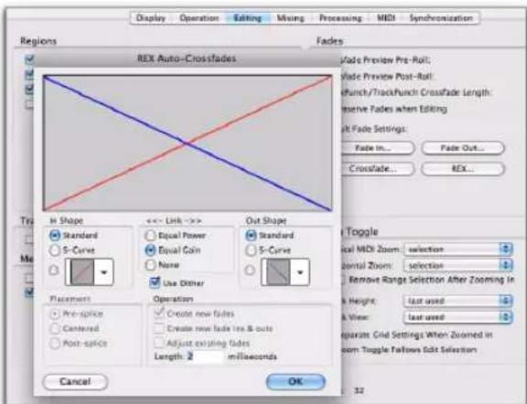Open the Processing tab
The height and width of the screenshot is (404, 527).
340,18
